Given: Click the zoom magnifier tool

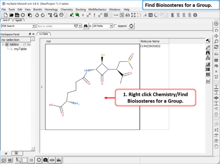Looking at the screenshot, I should point(216,41).
